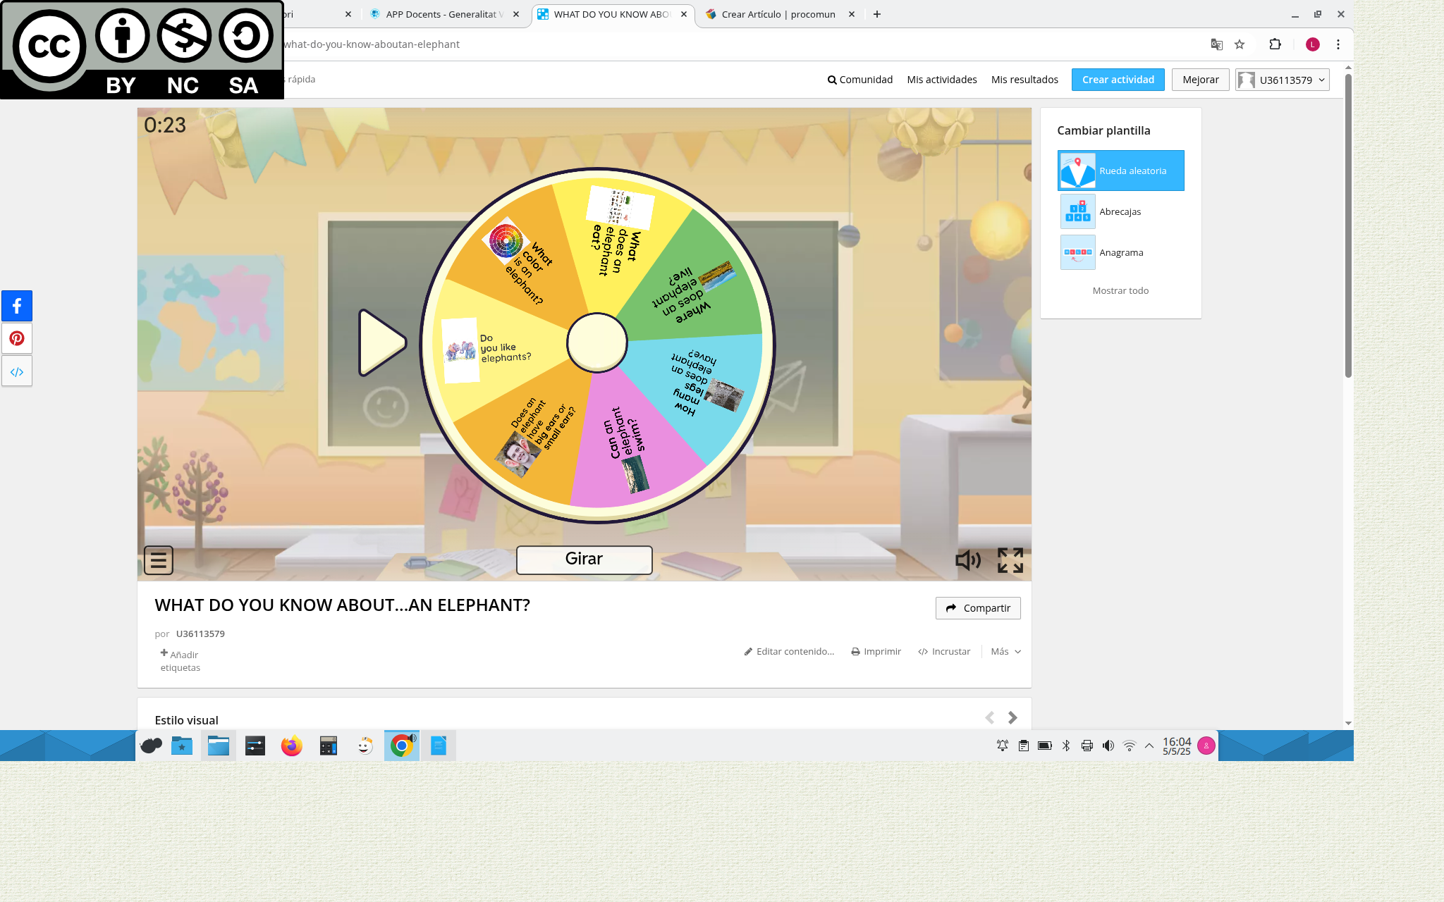
Task: Click the embed code side icon
Action: pos(17,371)
